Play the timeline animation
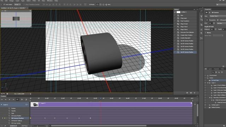The image size is (226, 127). [x=10, y=99]
